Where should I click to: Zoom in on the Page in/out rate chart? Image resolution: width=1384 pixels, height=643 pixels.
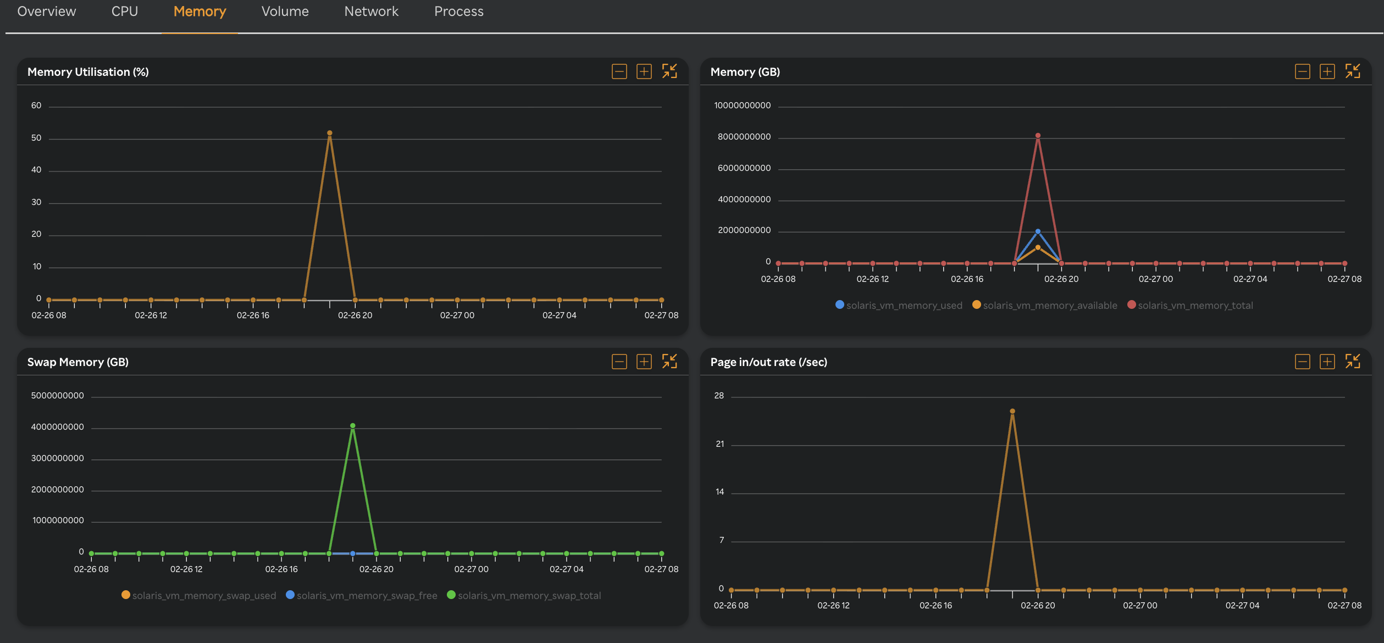tap(1328, 362)
